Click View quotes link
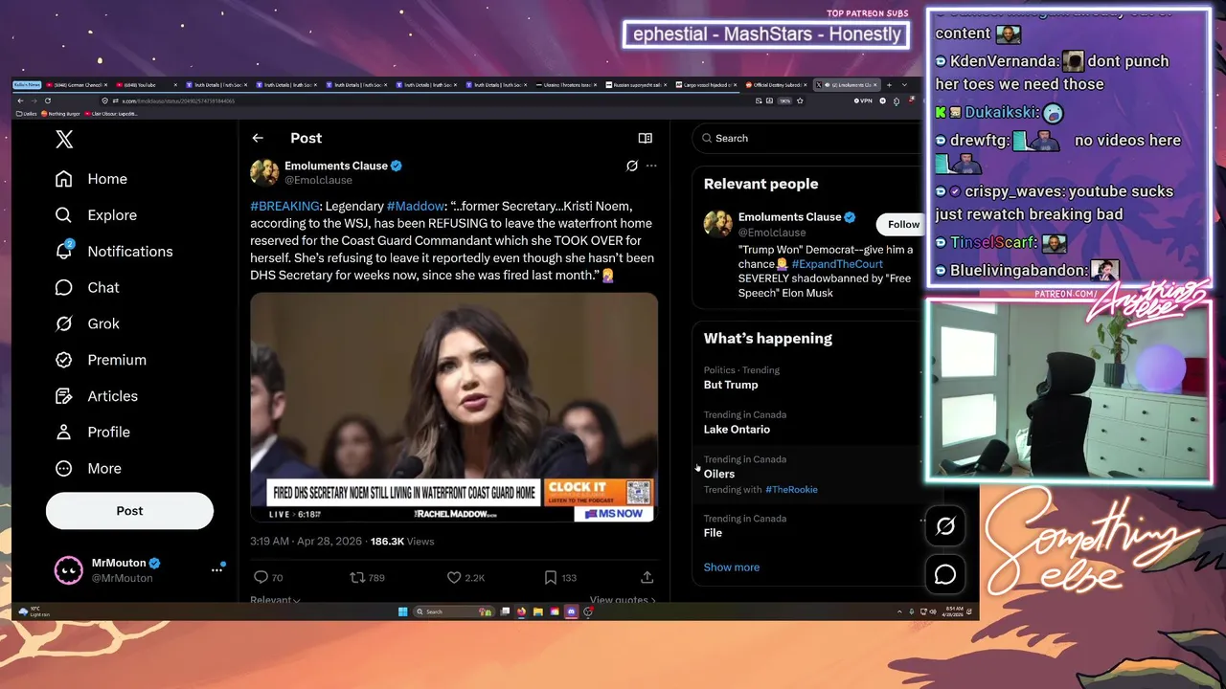This screenshot has height=689, width=1226. point(623,600)
